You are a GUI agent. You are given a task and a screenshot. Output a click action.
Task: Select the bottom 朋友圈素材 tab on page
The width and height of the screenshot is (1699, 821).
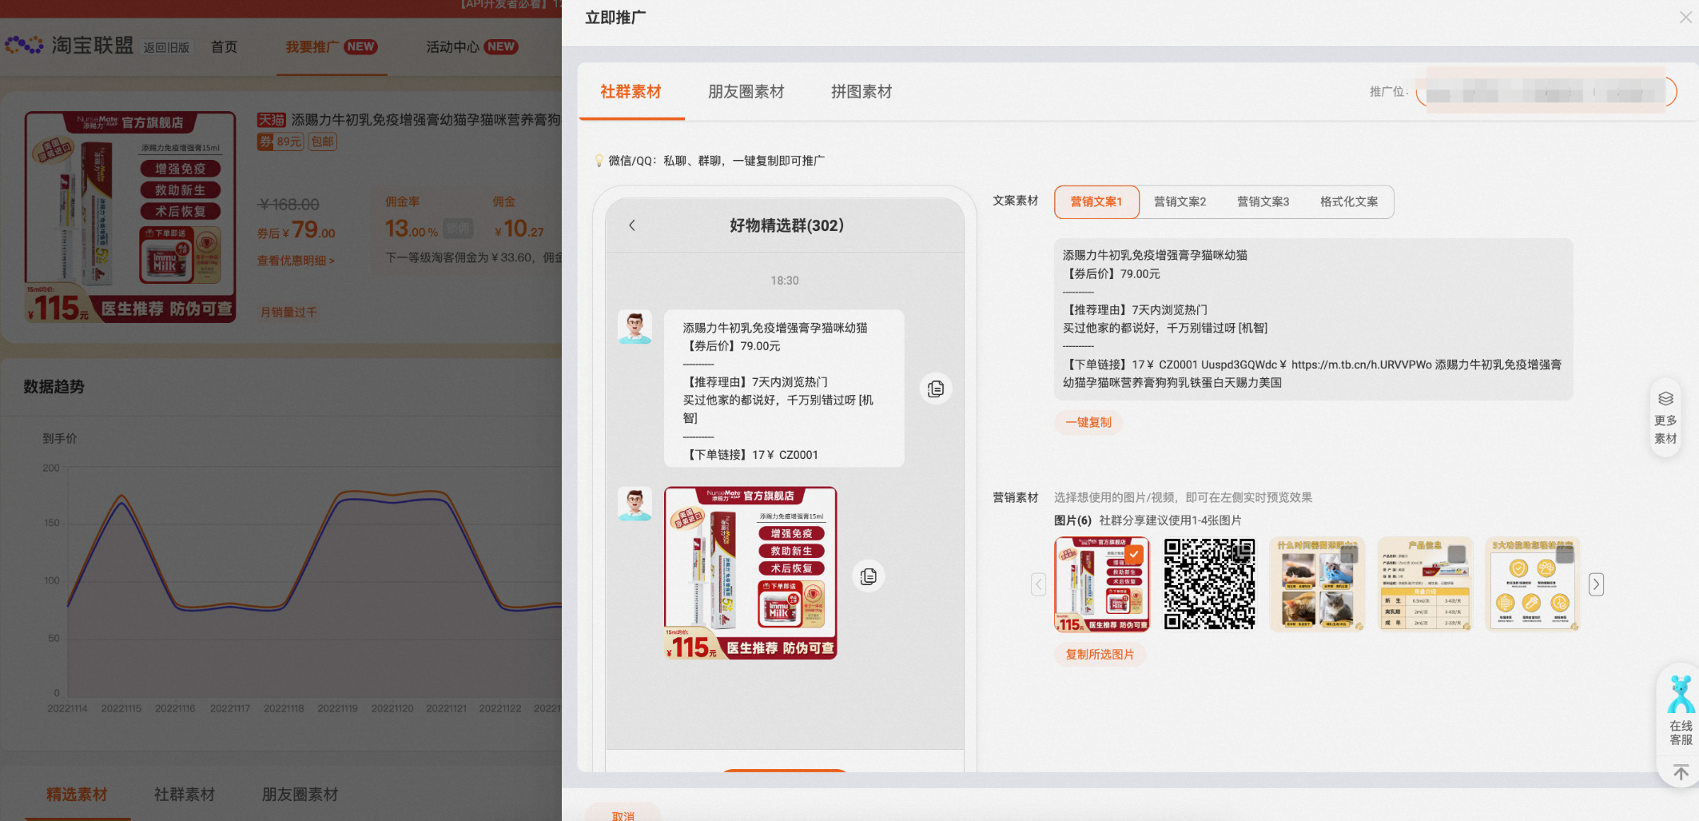[300, 795]
